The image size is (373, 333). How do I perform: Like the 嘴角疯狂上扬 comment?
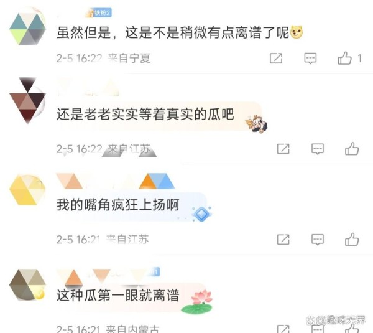coord(352,240)
